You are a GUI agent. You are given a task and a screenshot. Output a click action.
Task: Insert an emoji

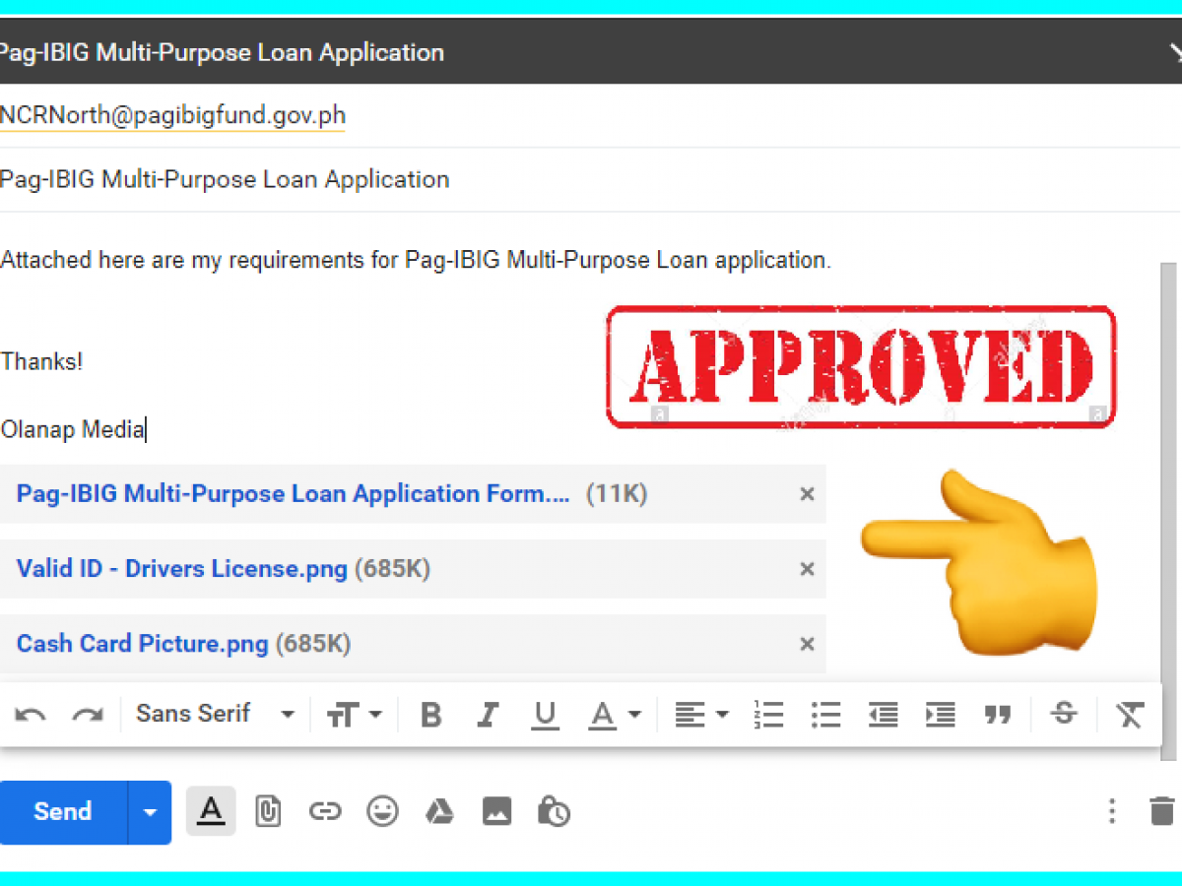382,811
